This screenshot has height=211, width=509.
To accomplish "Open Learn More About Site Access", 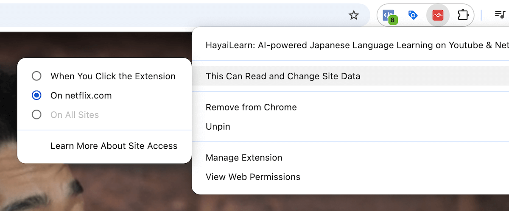I will click(x=114, y=146).
